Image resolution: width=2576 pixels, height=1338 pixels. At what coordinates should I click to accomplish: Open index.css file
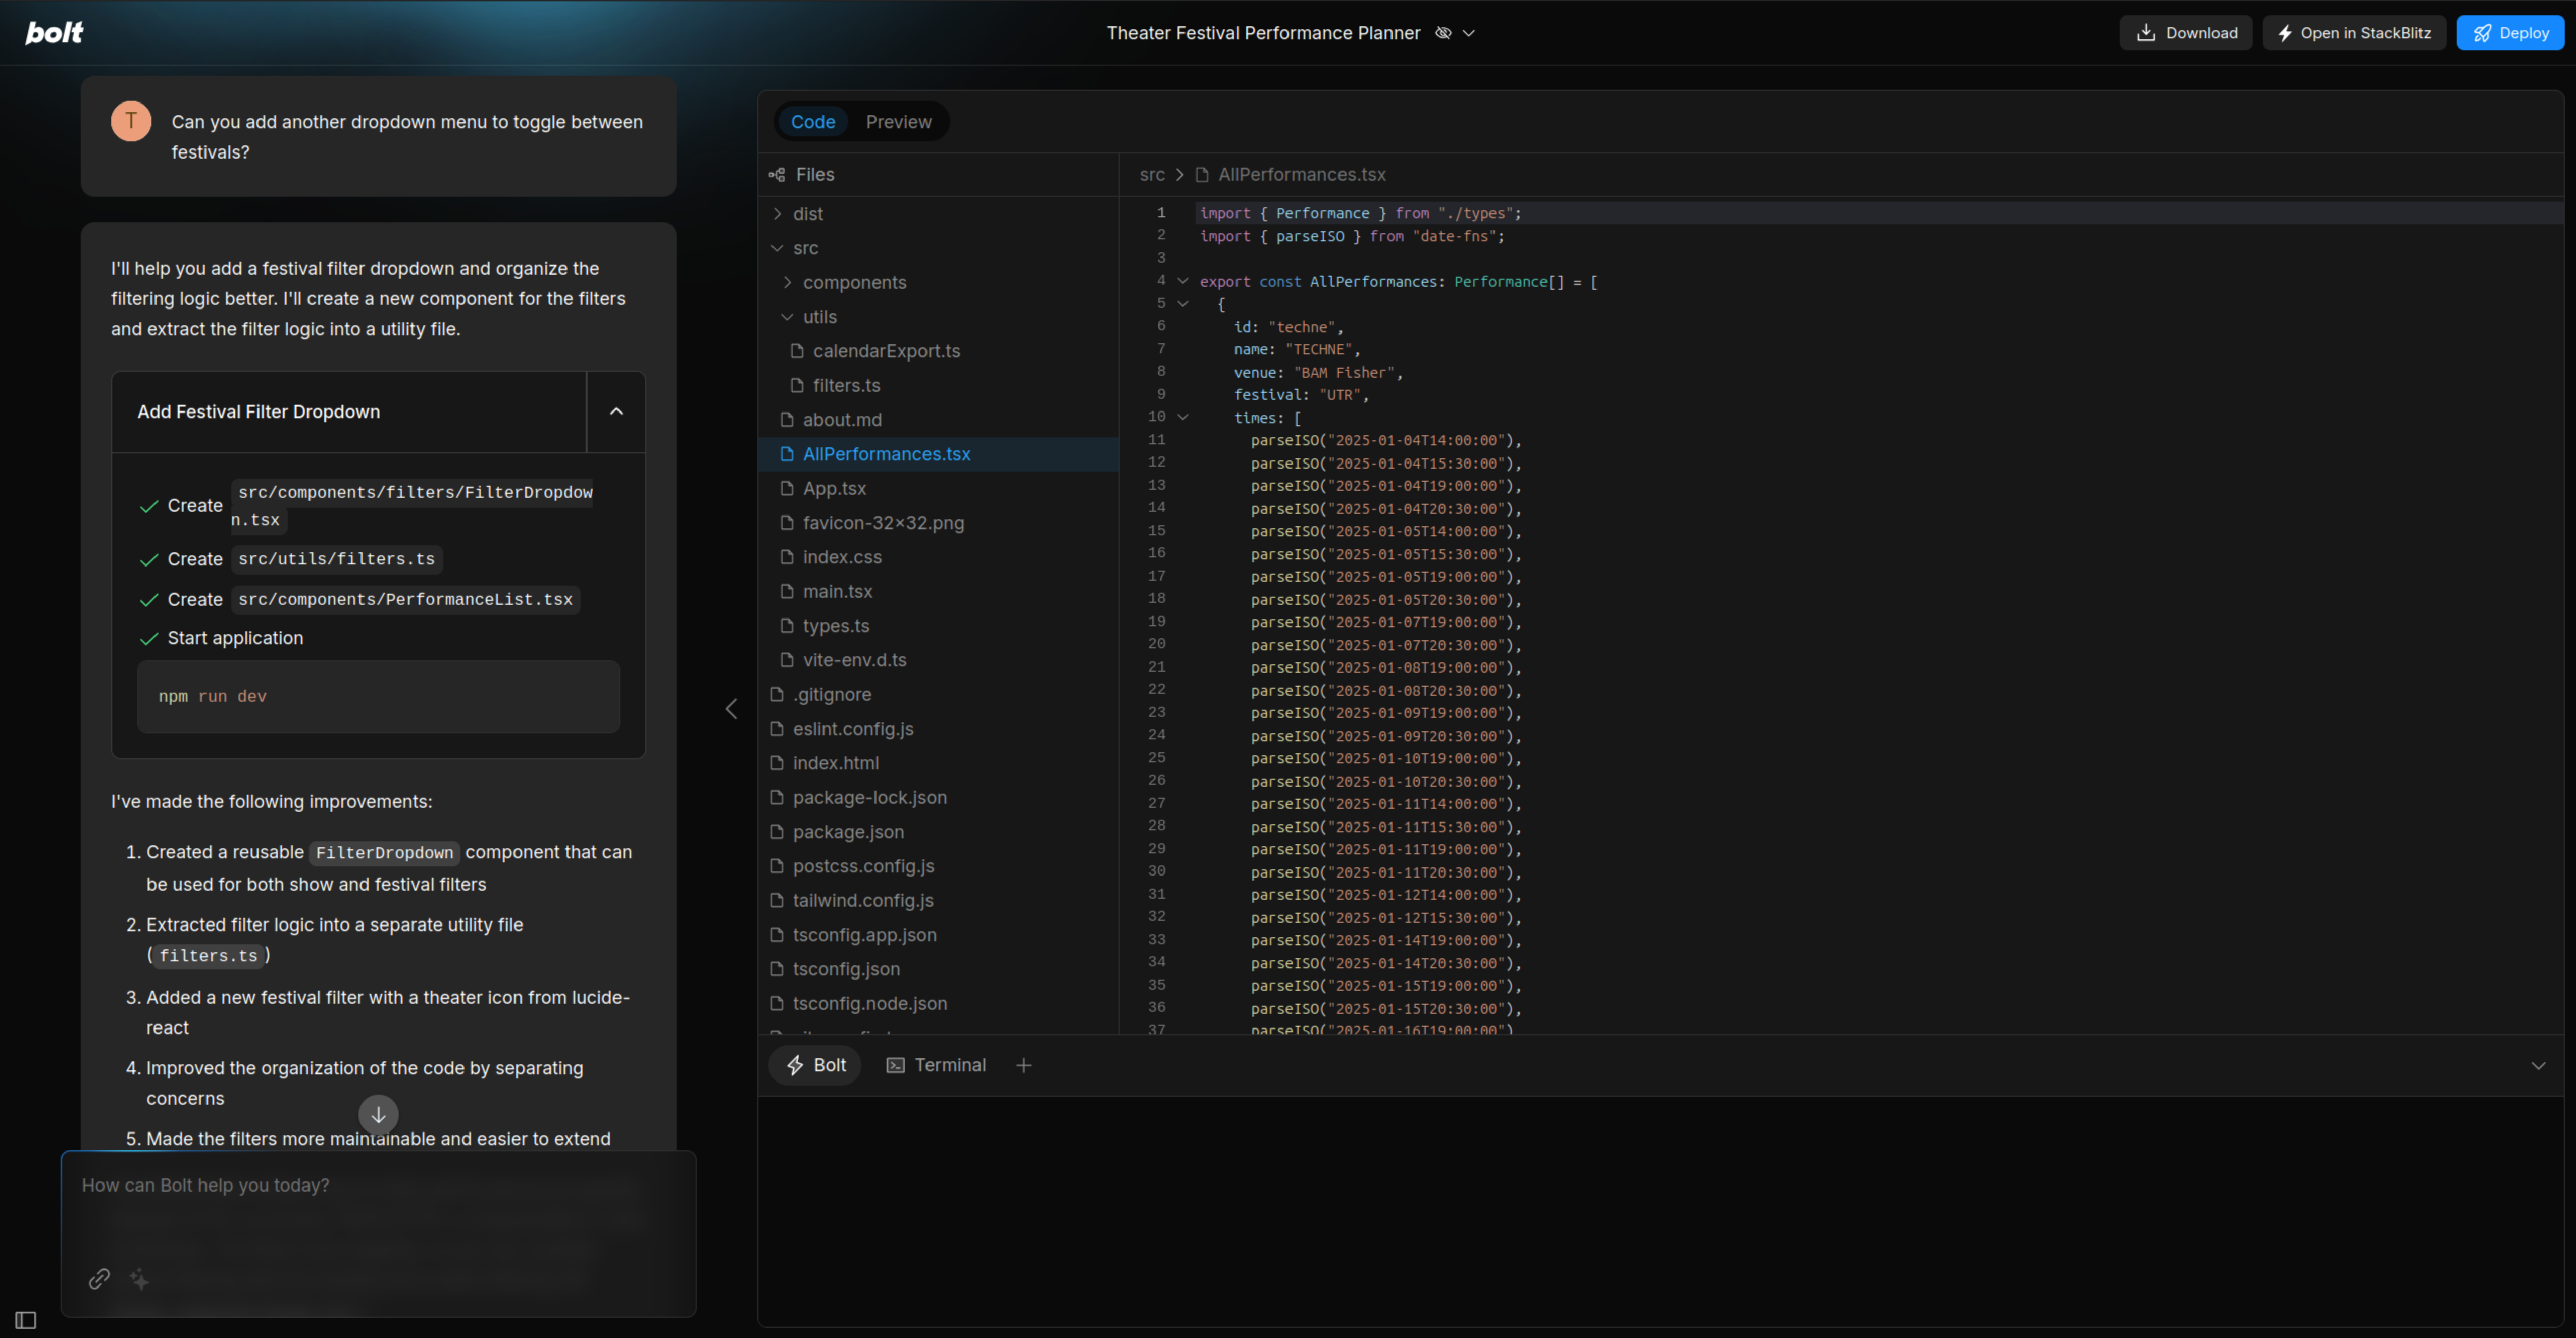(x=938, y=557)
